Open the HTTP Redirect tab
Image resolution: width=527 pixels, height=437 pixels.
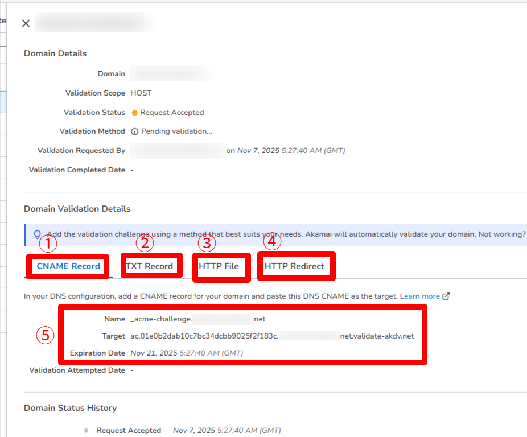click(x=294, y=266)
